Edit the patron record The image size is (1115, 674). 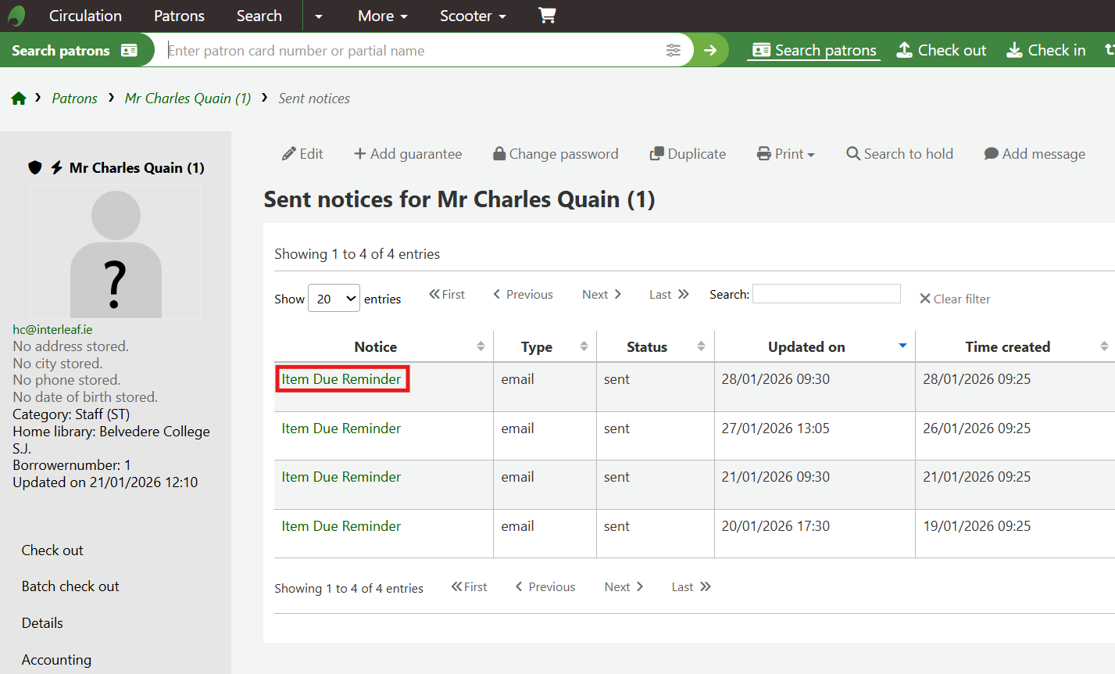(302, 154)
